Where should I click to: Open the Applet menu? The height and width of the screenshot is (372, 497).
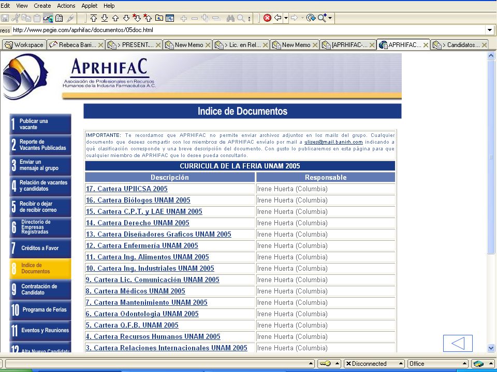pos(90,6)
